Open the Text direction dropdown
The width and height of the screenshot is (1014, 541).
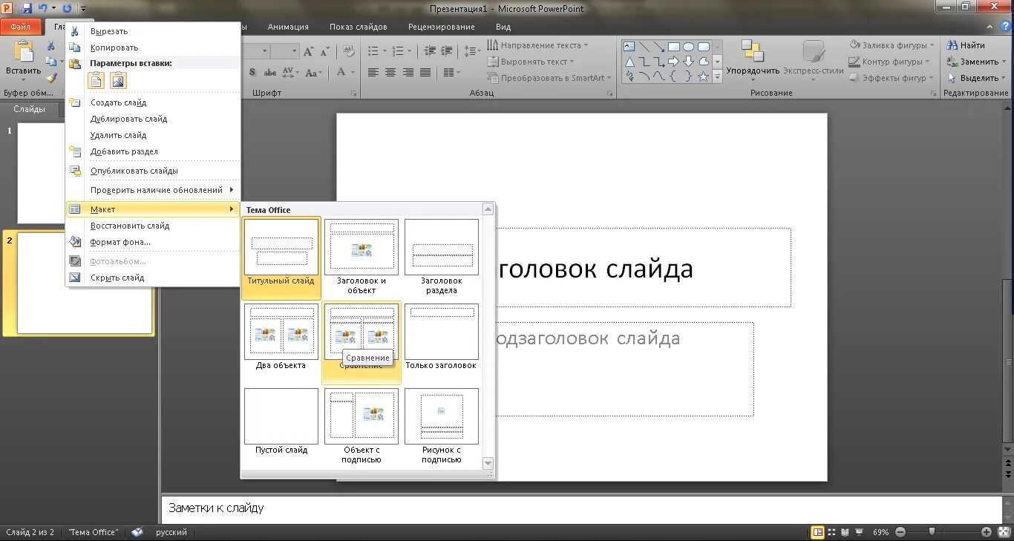[x=537, y=45]
